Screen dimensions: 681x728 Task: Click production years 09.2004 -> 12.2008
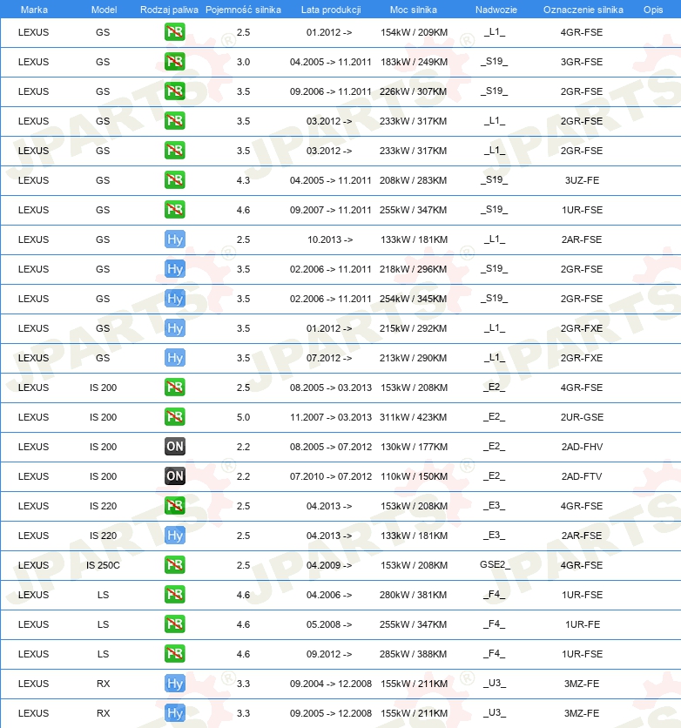[x=331, y=684]
